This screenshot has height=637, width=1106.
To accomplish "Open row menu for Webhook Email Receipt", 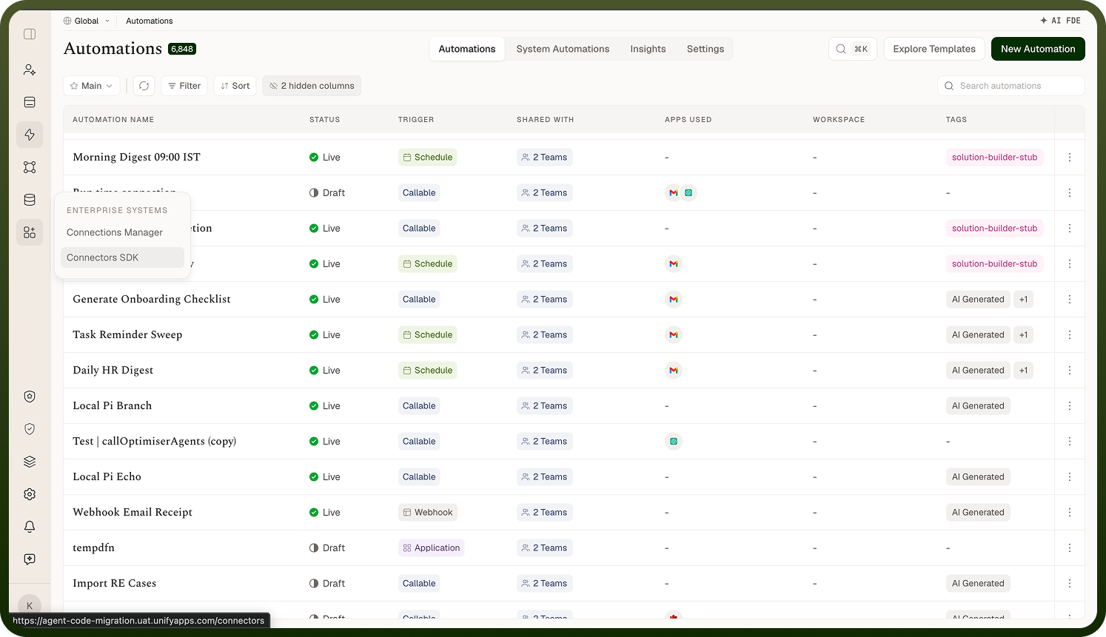I will point(1070,513).
